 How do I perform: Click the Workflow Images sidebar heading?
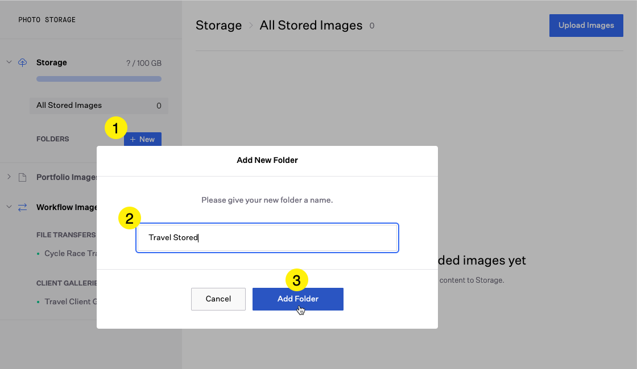[x=66, y=207]
